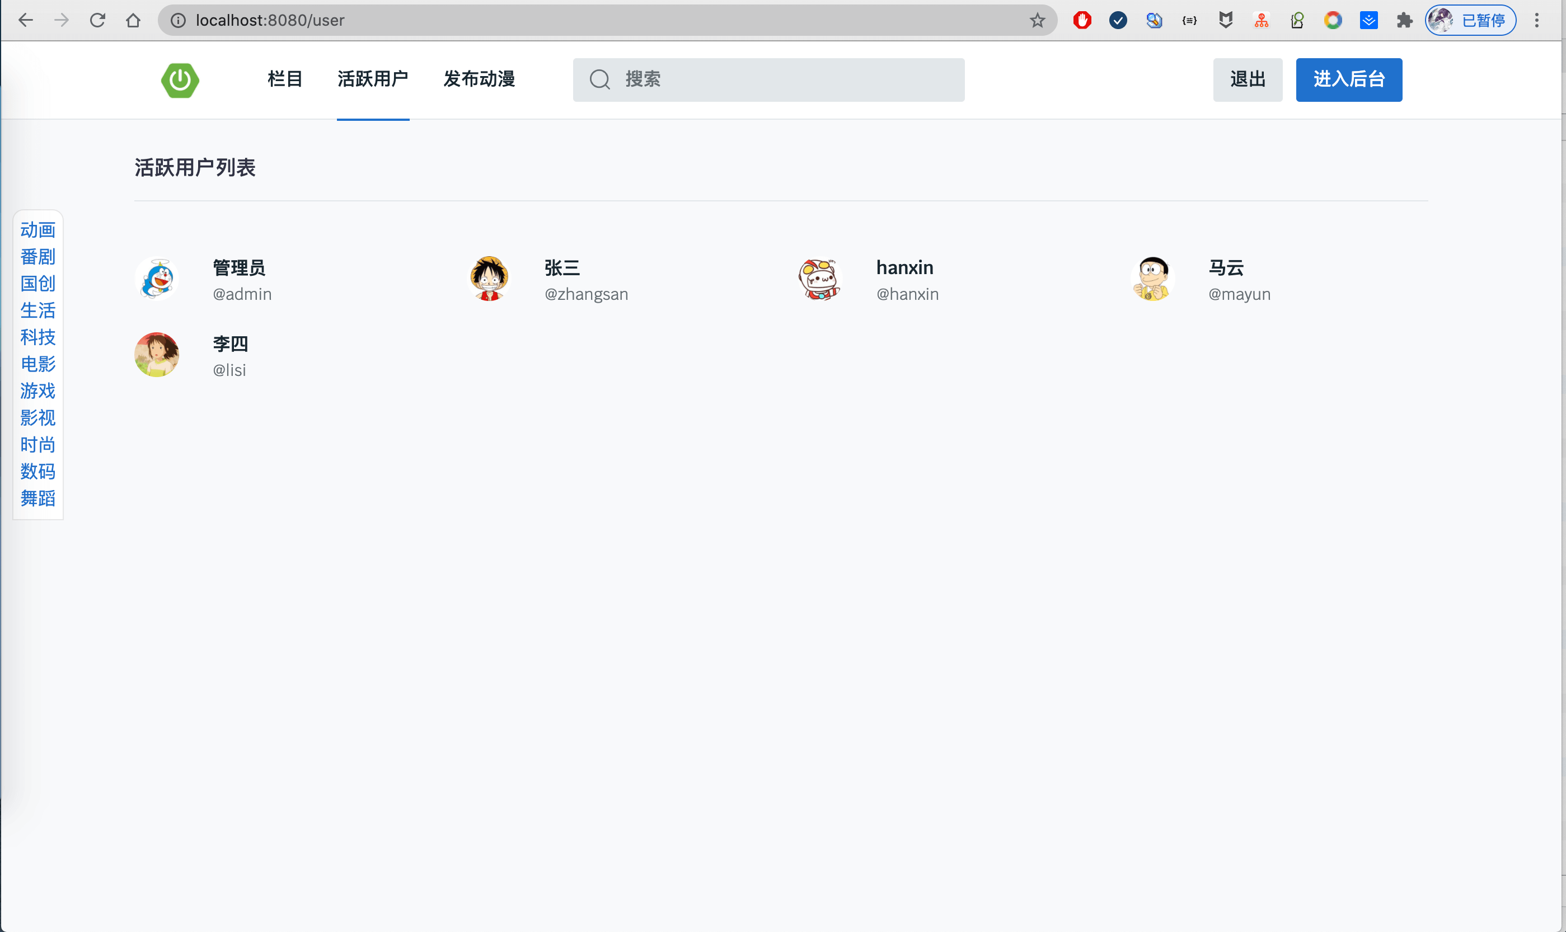Viewport: 1566px width, 932px height.
Task: Click the shield-shaped M extension icon
Action: tap(1225, 20)
